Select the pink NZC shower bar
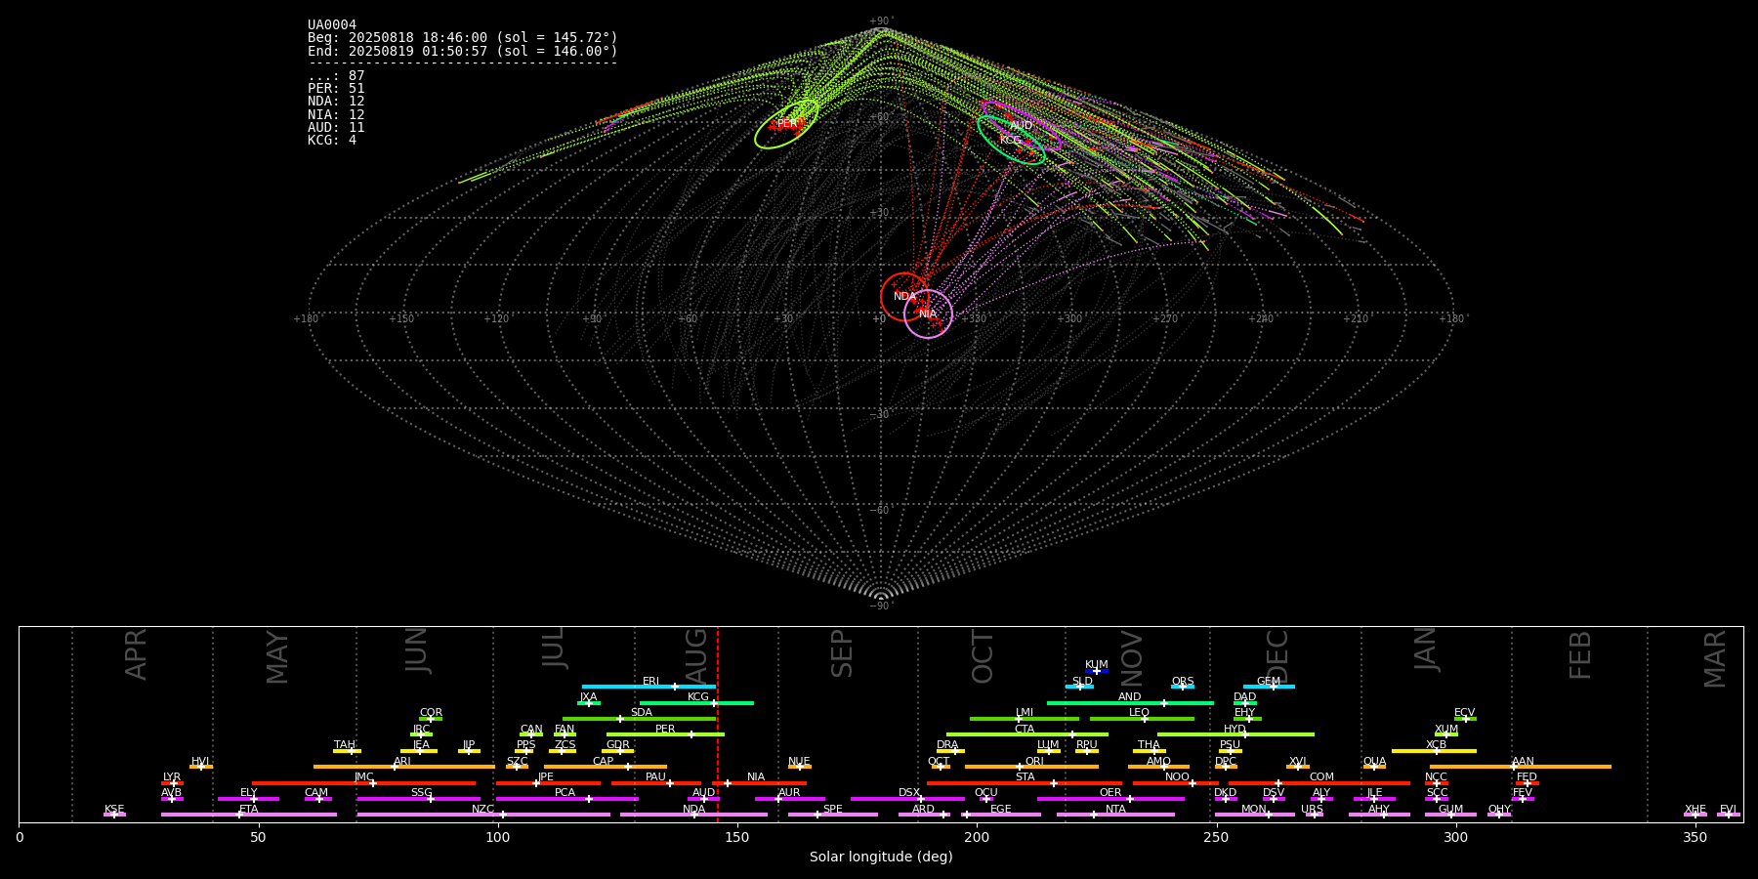The height and width of the screenshot is (879, 1758). coord(483,815)
